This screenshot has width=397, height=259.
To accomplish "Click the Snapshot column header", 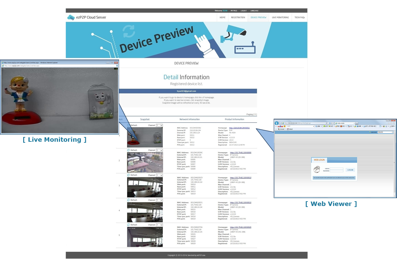I will click(x=145, y=119).
